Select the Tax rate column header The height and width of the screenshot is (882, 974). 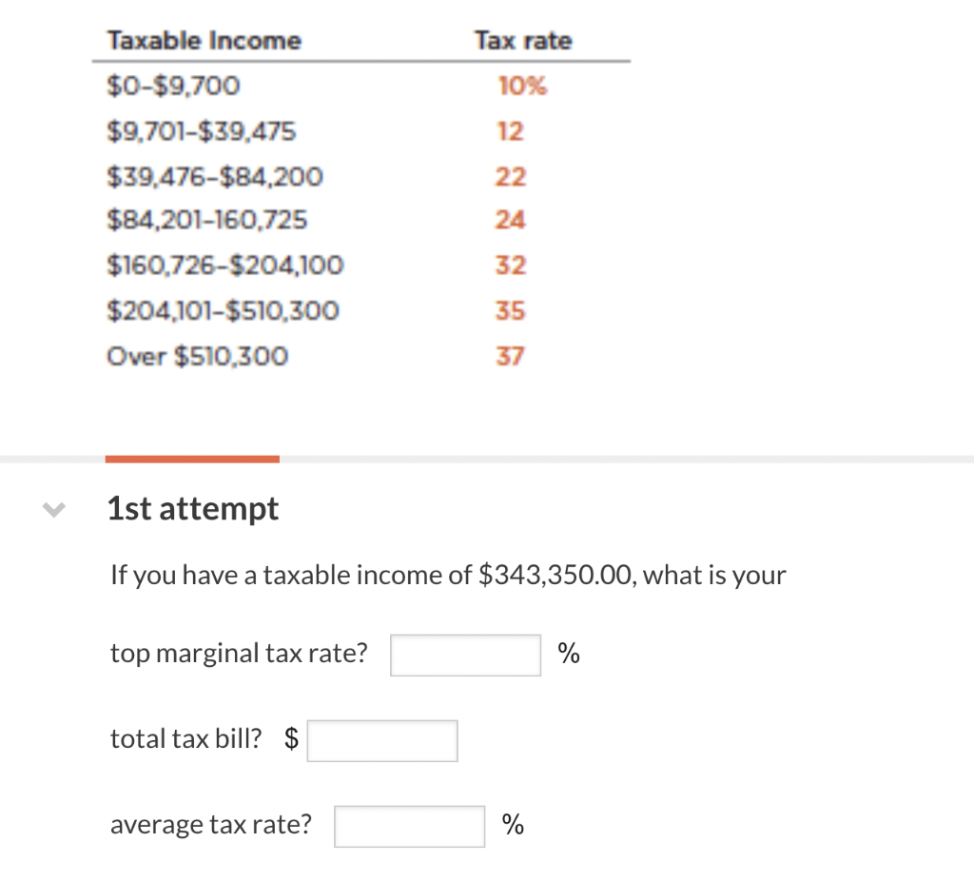[523, 40]
